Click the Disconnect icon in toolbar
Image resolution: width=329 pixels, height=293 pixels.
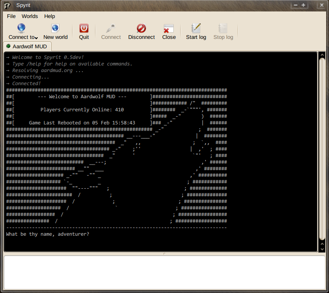click(x=141, y=28)
